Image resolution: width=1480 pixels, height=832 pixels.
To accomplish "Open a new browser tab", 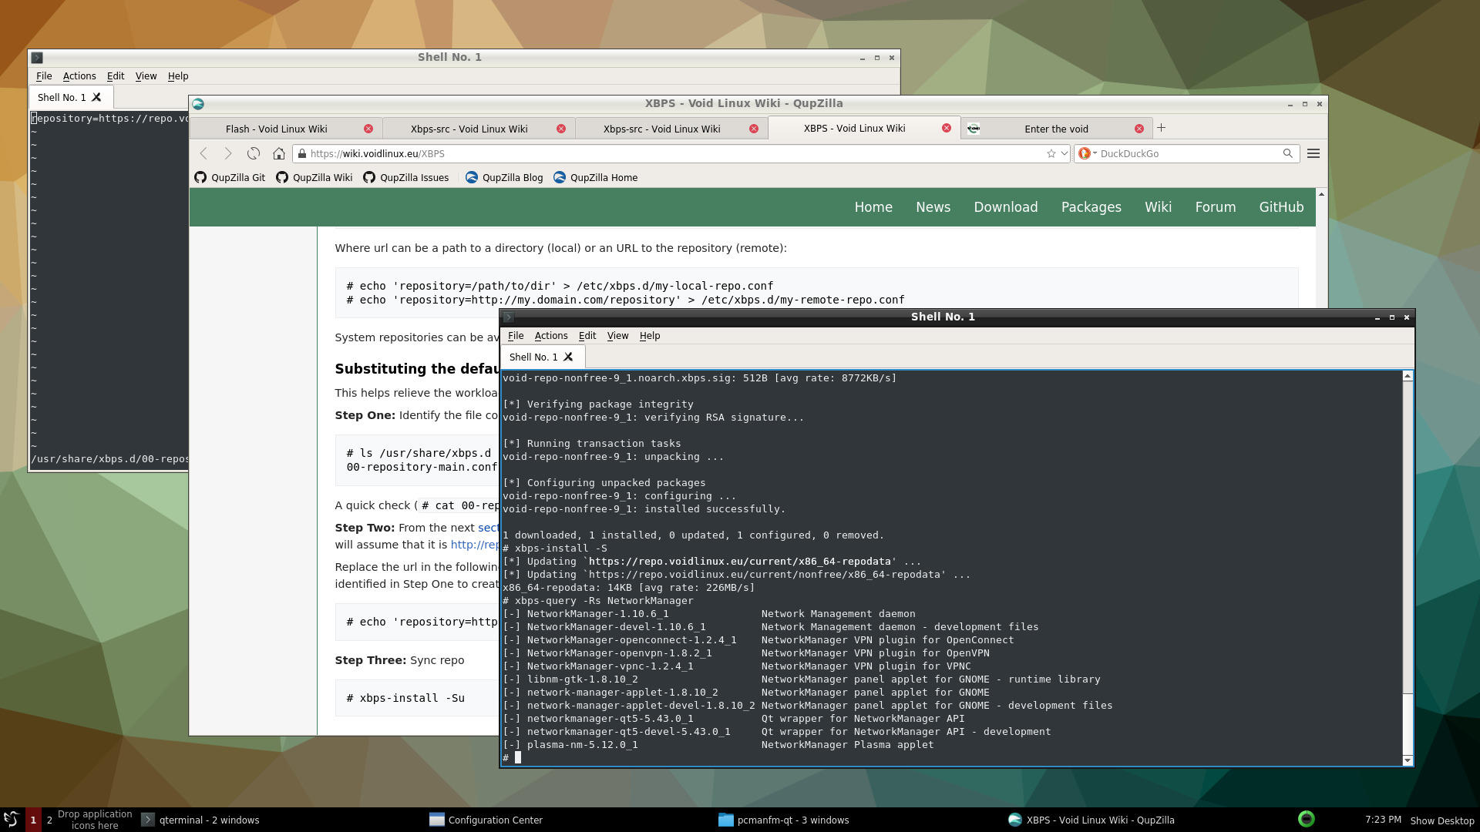I will pyautogui.click(x=1161, y=128).
